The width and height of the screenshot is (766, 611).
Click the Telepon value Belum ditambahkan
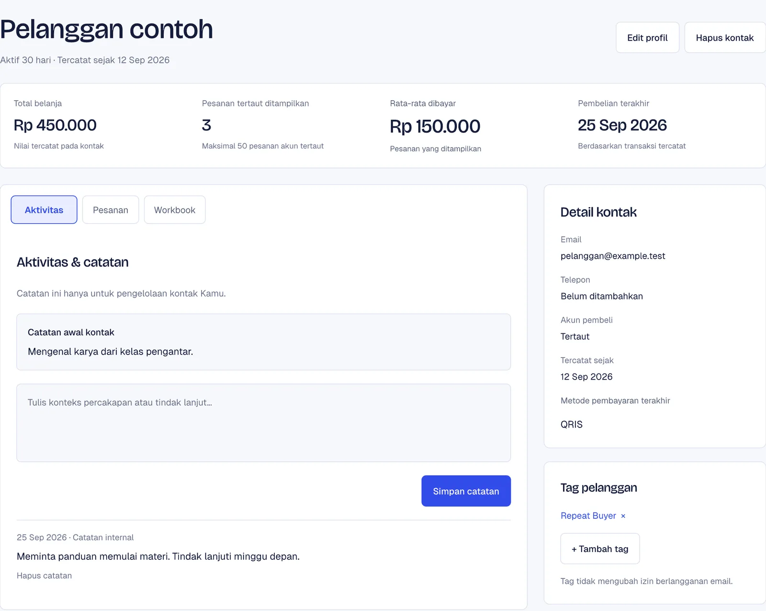[x=602, y=296]
